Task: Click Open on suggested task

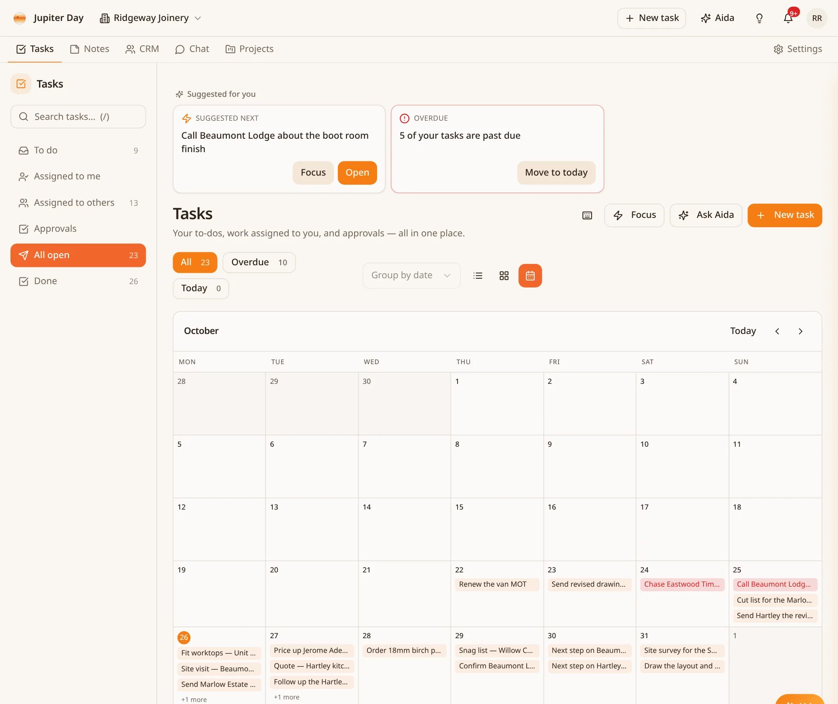Action: click(357, 173)
